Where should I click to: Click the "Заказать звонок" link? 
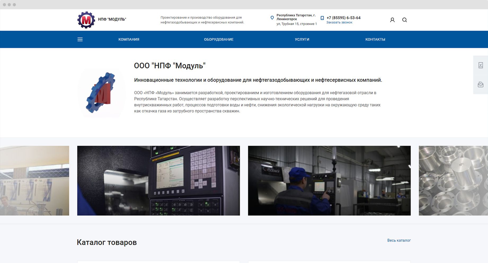click(339, 22)
